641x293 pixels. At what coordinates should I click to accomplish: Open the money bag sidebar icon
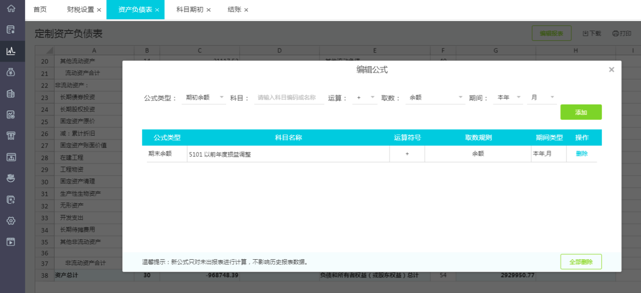coord(11,72)
